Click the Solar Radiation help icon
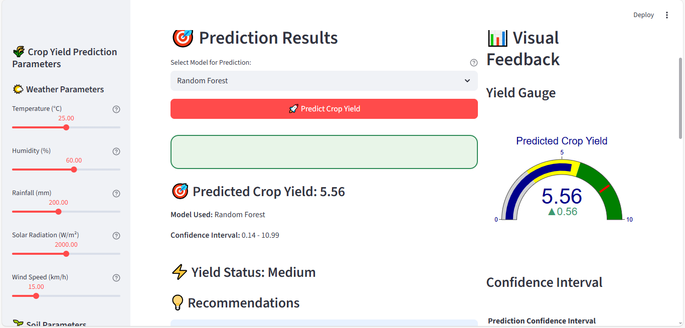 pyautogui.click(x=116, y=236)
